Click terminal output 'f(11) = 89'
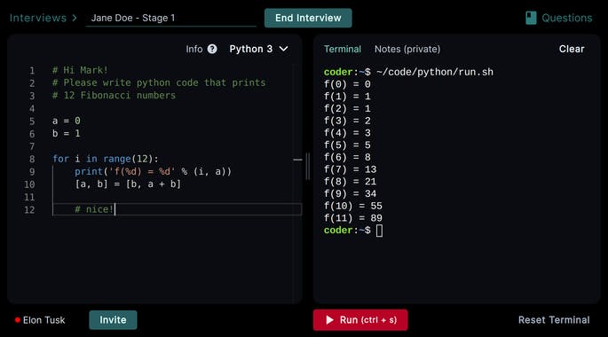Viewport: 608px width, 337px height. coord(353,218)
